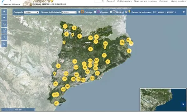Viewport: 187px width, 112px height.
Task: Open the cluster marker labeled 71
Action: [96, 41]
